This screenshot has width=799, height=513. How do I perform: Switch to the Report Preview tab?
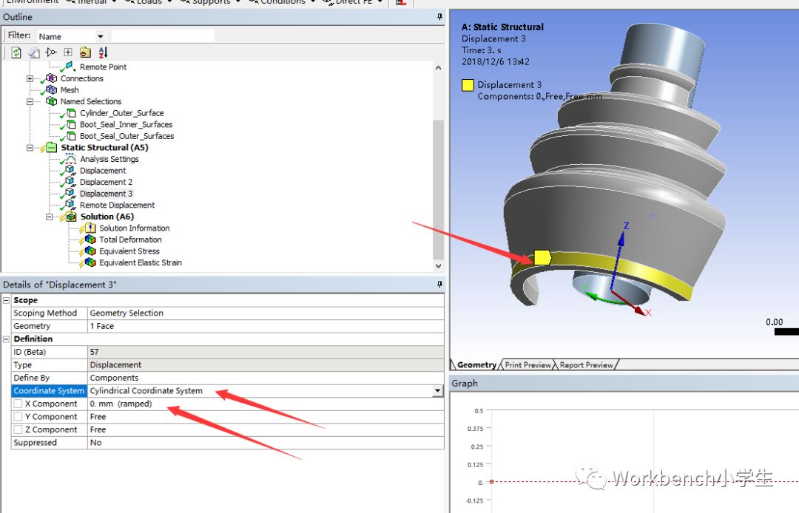pos(586,365)
